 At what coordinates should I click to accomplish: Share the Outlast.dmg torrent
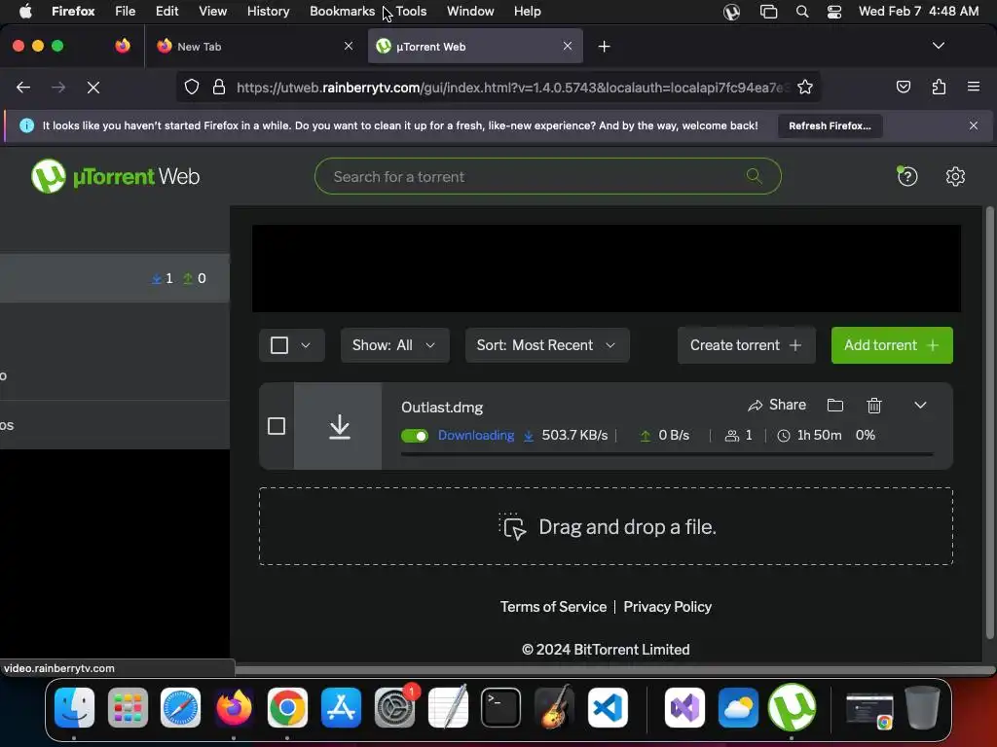click(777, 406)
